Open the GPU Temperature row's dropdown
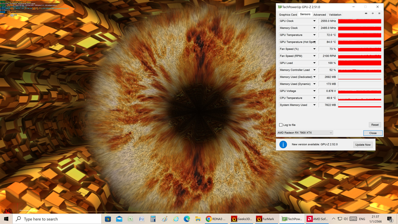This screenshot has width=398, height=224. coord(314,35)
